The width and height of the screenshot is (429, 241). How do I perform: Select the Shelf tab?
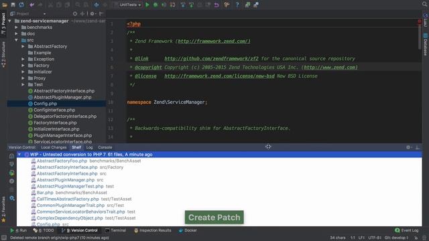click(76, 147)
